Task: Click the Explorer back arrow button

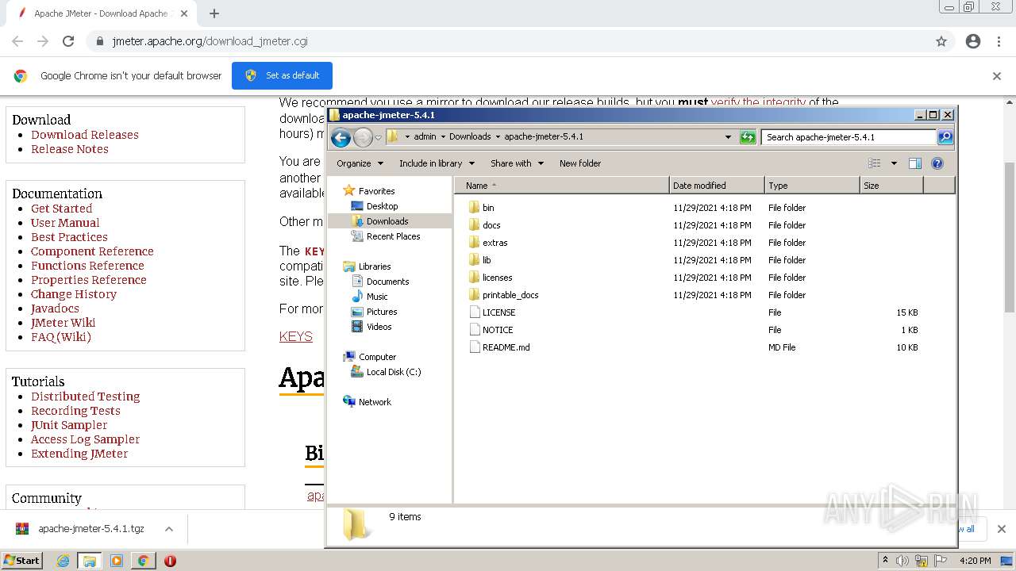Action: [341, 137]
